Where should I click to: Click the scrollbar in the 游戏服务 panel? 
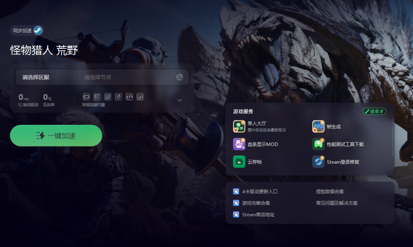click(x=393, y=137)
